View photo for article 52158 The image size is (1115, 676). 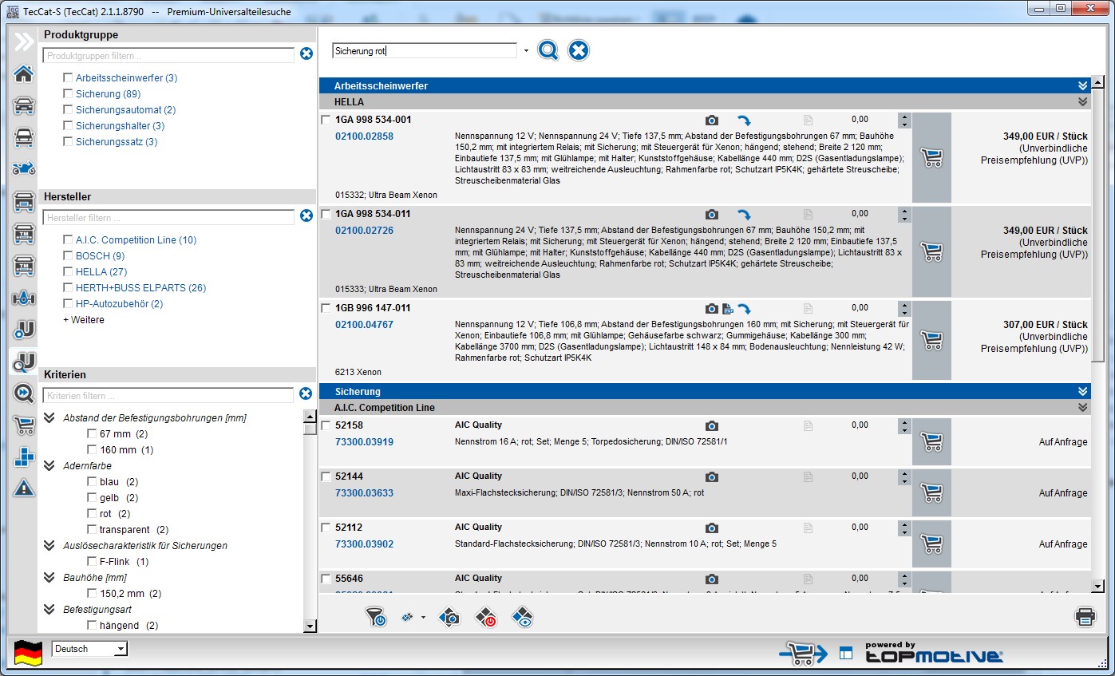712,426
